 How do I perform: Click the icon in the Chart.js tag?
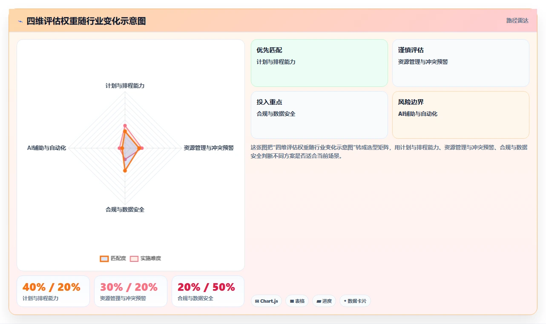pyautogui.click(x=257, y=301)
